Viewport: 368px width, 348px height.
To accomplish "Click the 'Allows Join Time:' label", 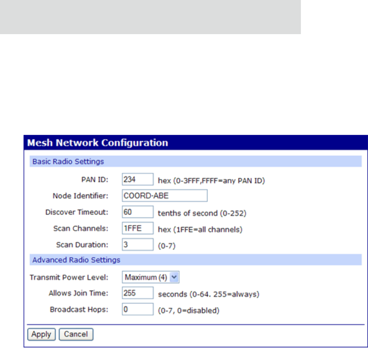I will (78, 293).
